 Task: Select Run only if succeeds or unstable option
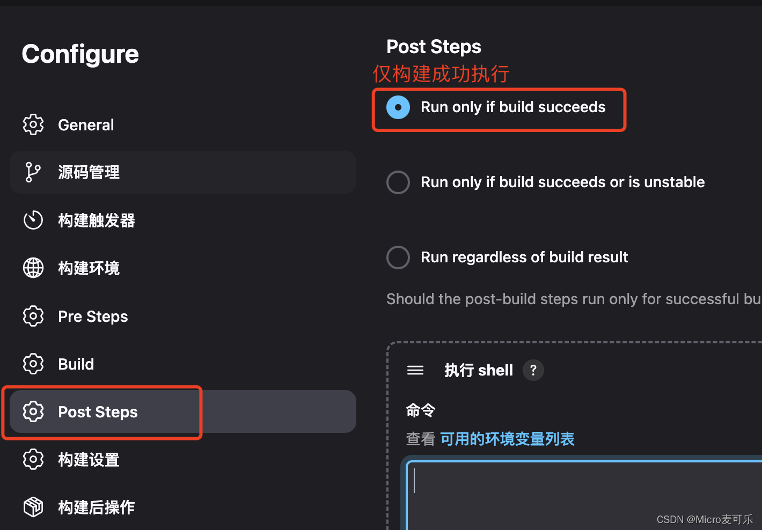398,182
